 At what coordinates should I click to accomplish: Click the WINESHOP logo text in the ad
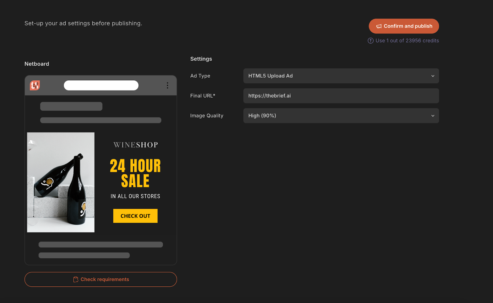pyautogui.click(x=136, y=145)
